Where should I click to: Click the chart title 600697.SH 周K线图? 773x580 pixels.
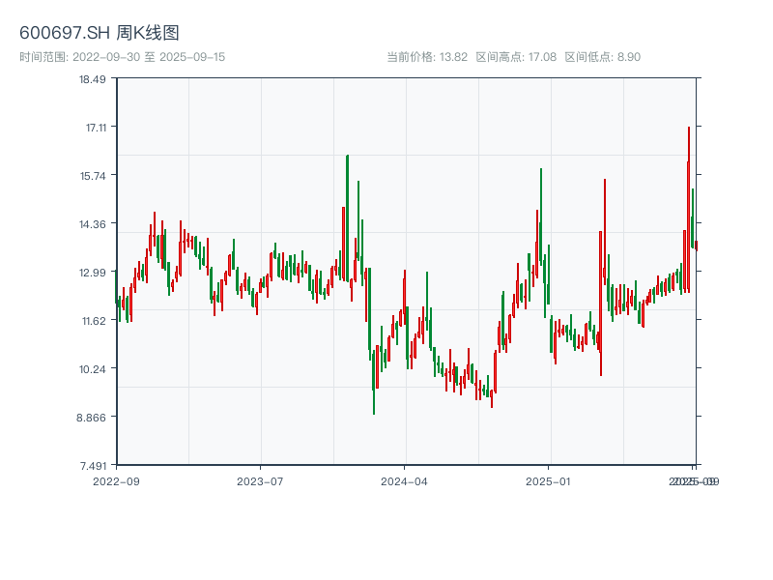tap(100, 33)
